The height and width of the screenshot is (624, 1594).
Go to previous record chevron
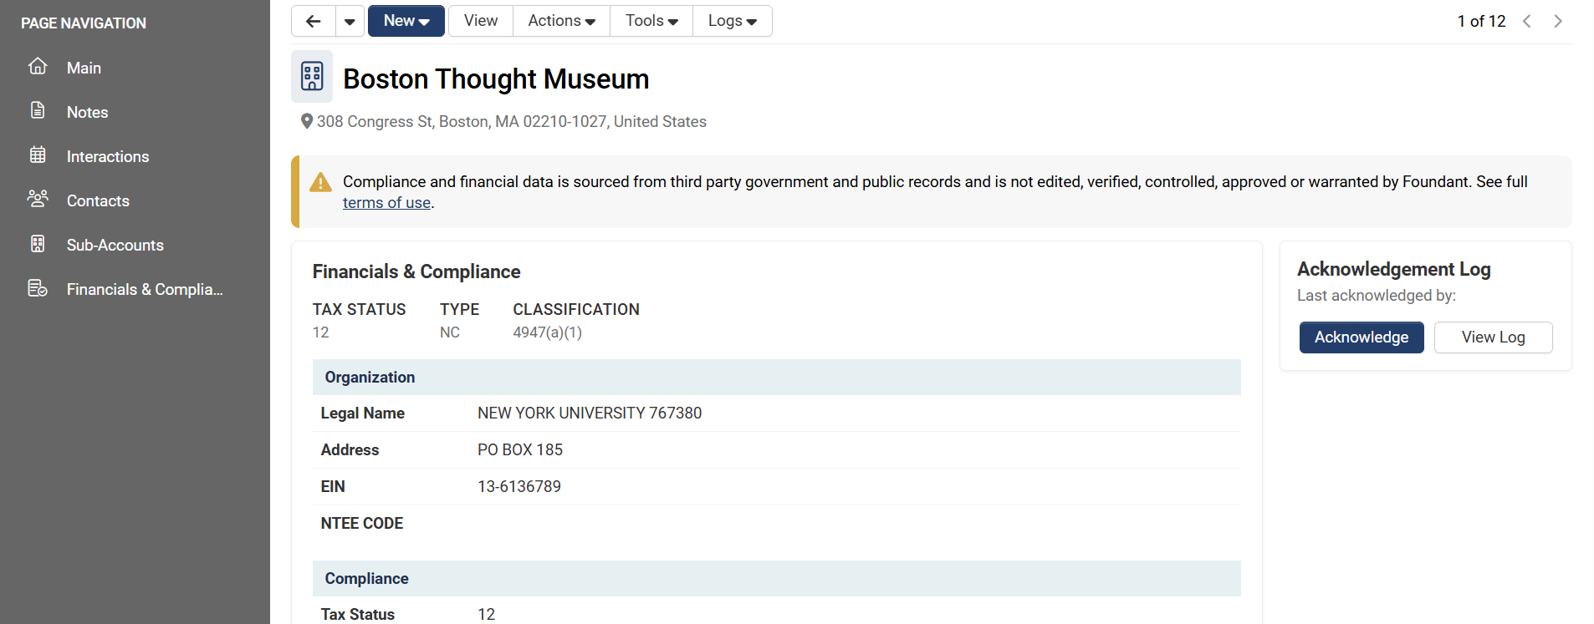(x=1526, y=21)
